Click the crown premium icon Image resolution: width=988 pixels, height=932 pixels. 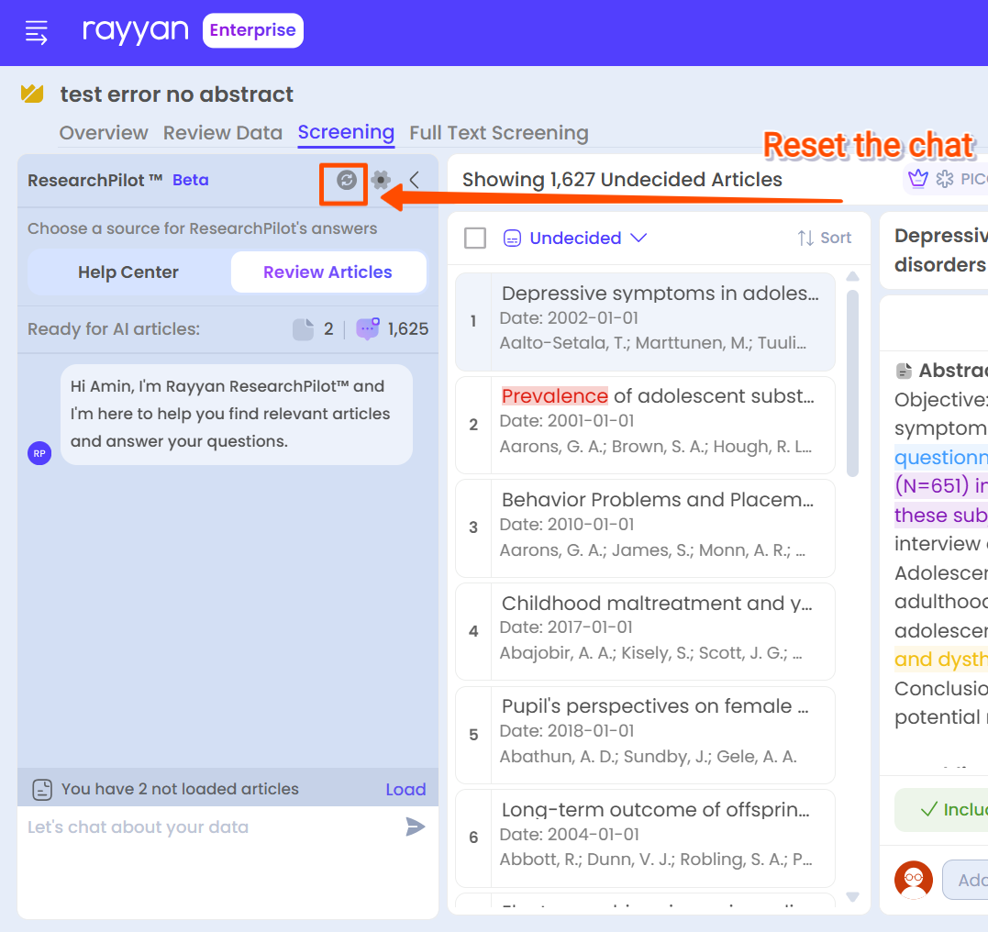pos(917,180)
